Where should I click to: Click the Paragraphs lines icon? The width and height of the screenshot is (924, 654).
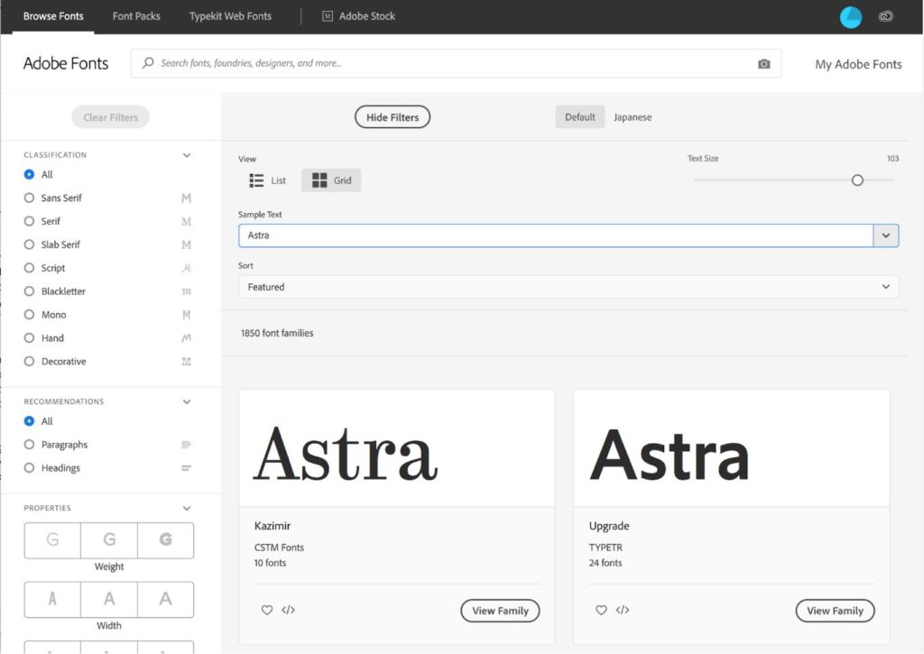coord(186,444)
